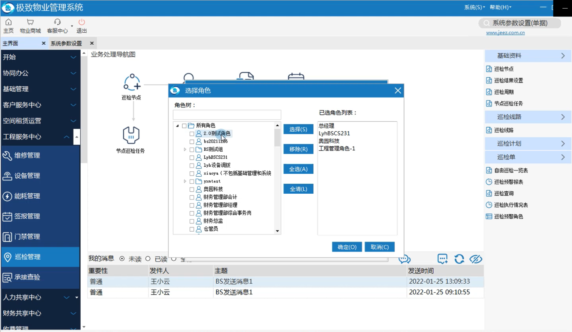572x332 pixels.
Task: Click the 取消(C) button
Action: click(x=380, y=247)
